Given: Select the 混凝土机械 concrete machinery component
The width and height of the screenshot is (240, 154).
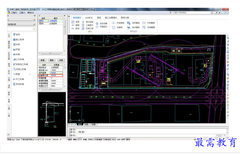Looking at the screenshot, I should (x=19, y=69).
